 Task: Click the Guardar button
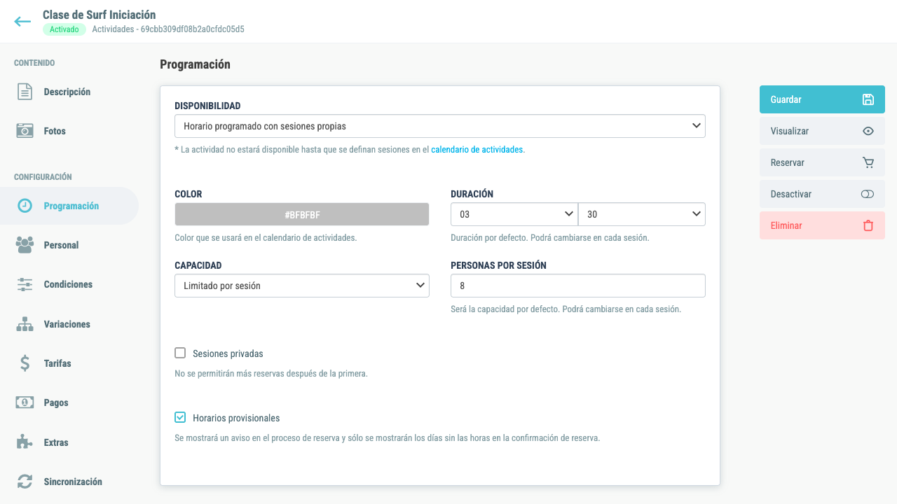[x=822, y=99]
